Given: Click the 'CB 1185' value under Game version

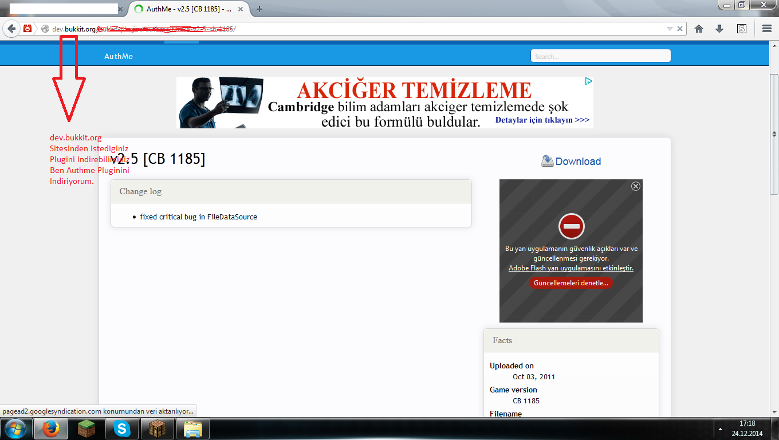Looking at the screenshot, I should [526, 400].
